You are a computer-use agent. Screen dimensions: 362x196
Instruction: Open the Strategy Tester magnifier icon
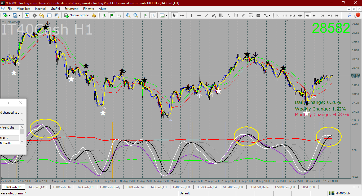[x=57, y=15]
